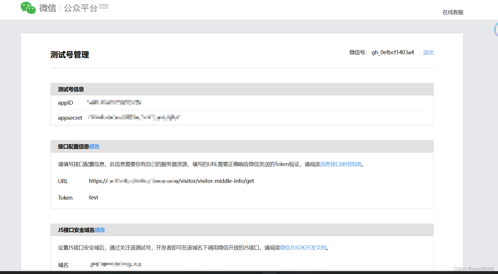Click the Token value test
498x274 pixels.
coord(94,198)
